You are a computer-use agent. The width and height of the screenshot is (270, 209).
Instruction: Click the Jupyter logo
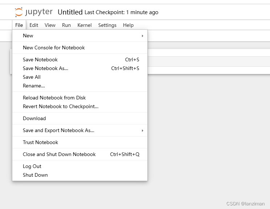coord(34,12)
